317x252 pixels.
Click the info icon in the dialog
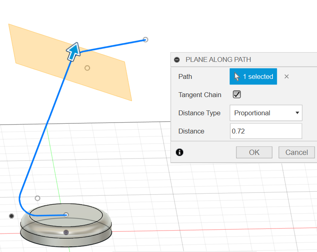pyautogui.click(x=180, y=152)
